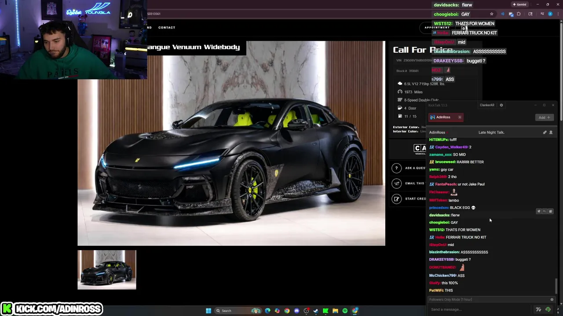Click username PatWiFi in chat
Image resolution: width=563 pixels, height=316 pixels.
[x=436, y=291]
